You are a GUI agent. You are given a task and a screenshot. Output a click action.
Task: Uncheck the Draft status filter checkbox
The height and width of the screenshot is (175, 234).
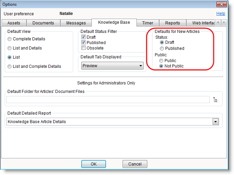[x=84, y=37]
